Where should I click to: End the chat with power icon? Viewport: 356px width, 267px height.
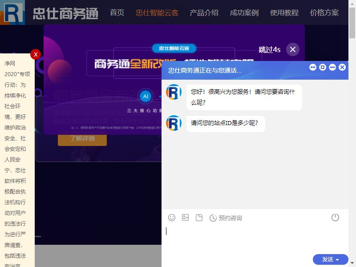click(335, 217)
